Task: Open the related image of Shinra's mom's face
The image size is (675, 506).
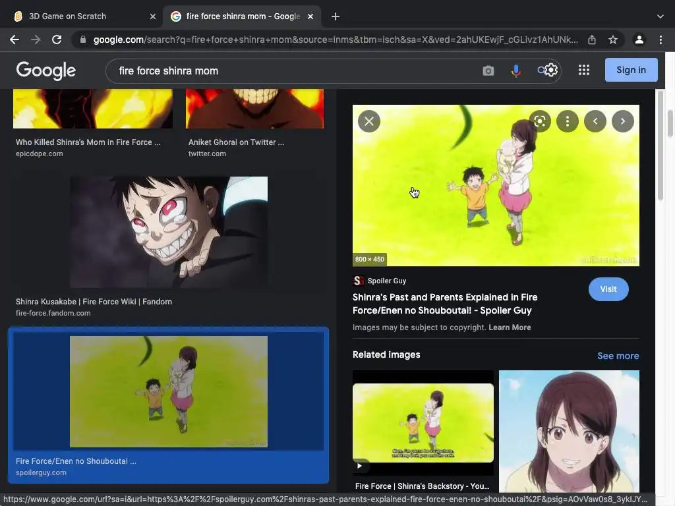Action: click(x=569, y=432)
